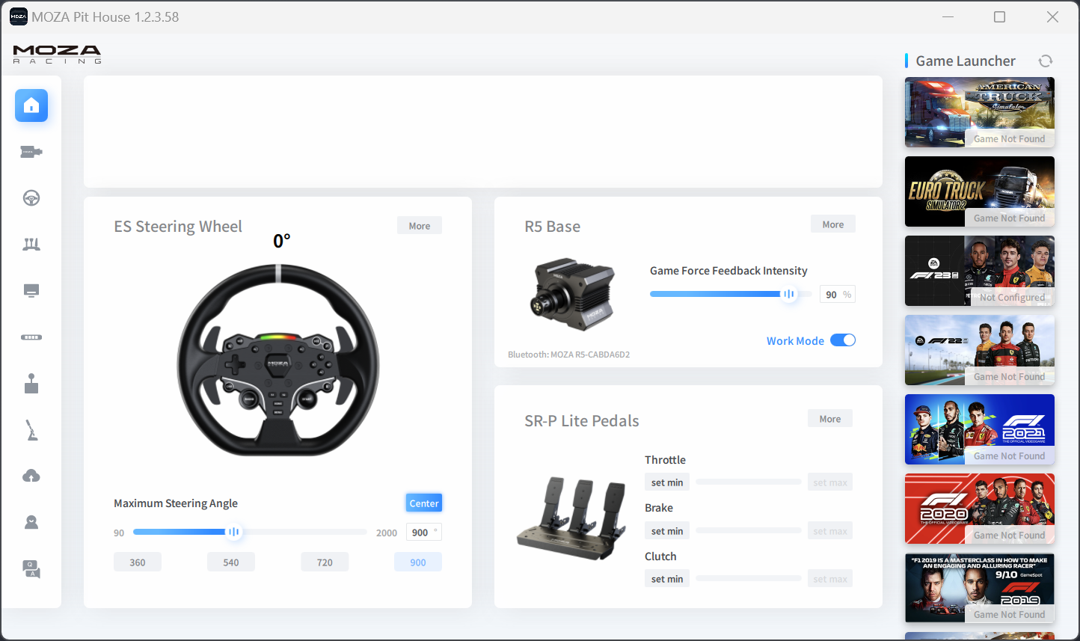This screenshot has width=1080, height=641.
Task: Open the cloud settings icon
Action: point(31,476)
